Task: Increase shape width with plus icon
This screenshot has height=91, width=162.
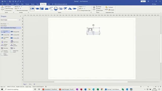Action: [x=83, y=9]
